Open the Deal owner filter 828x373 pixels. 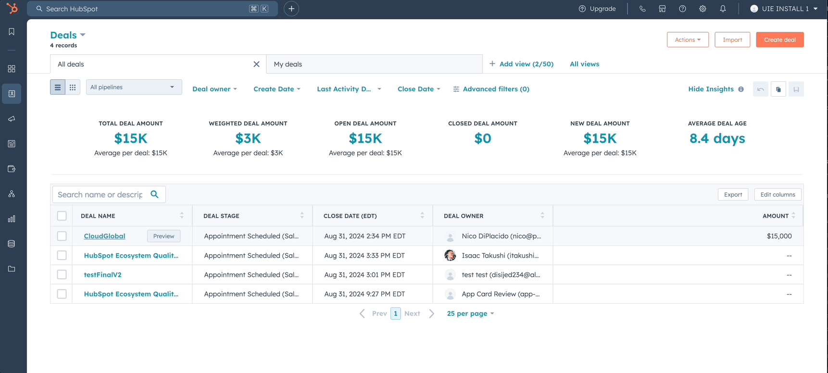coord(214,89)
